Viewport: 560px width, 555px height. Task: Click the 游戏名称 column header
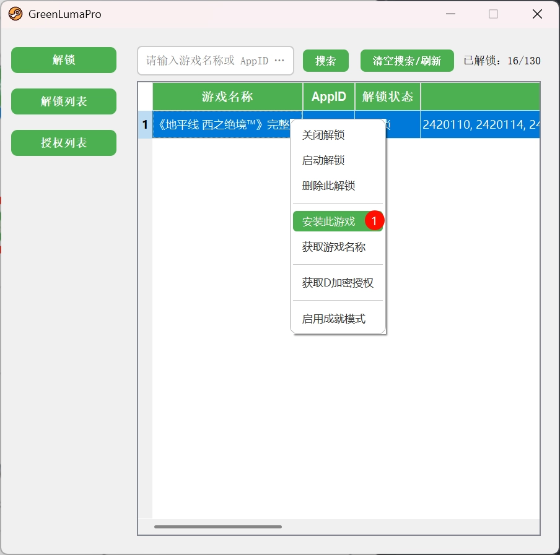click(x=227, y=97)
